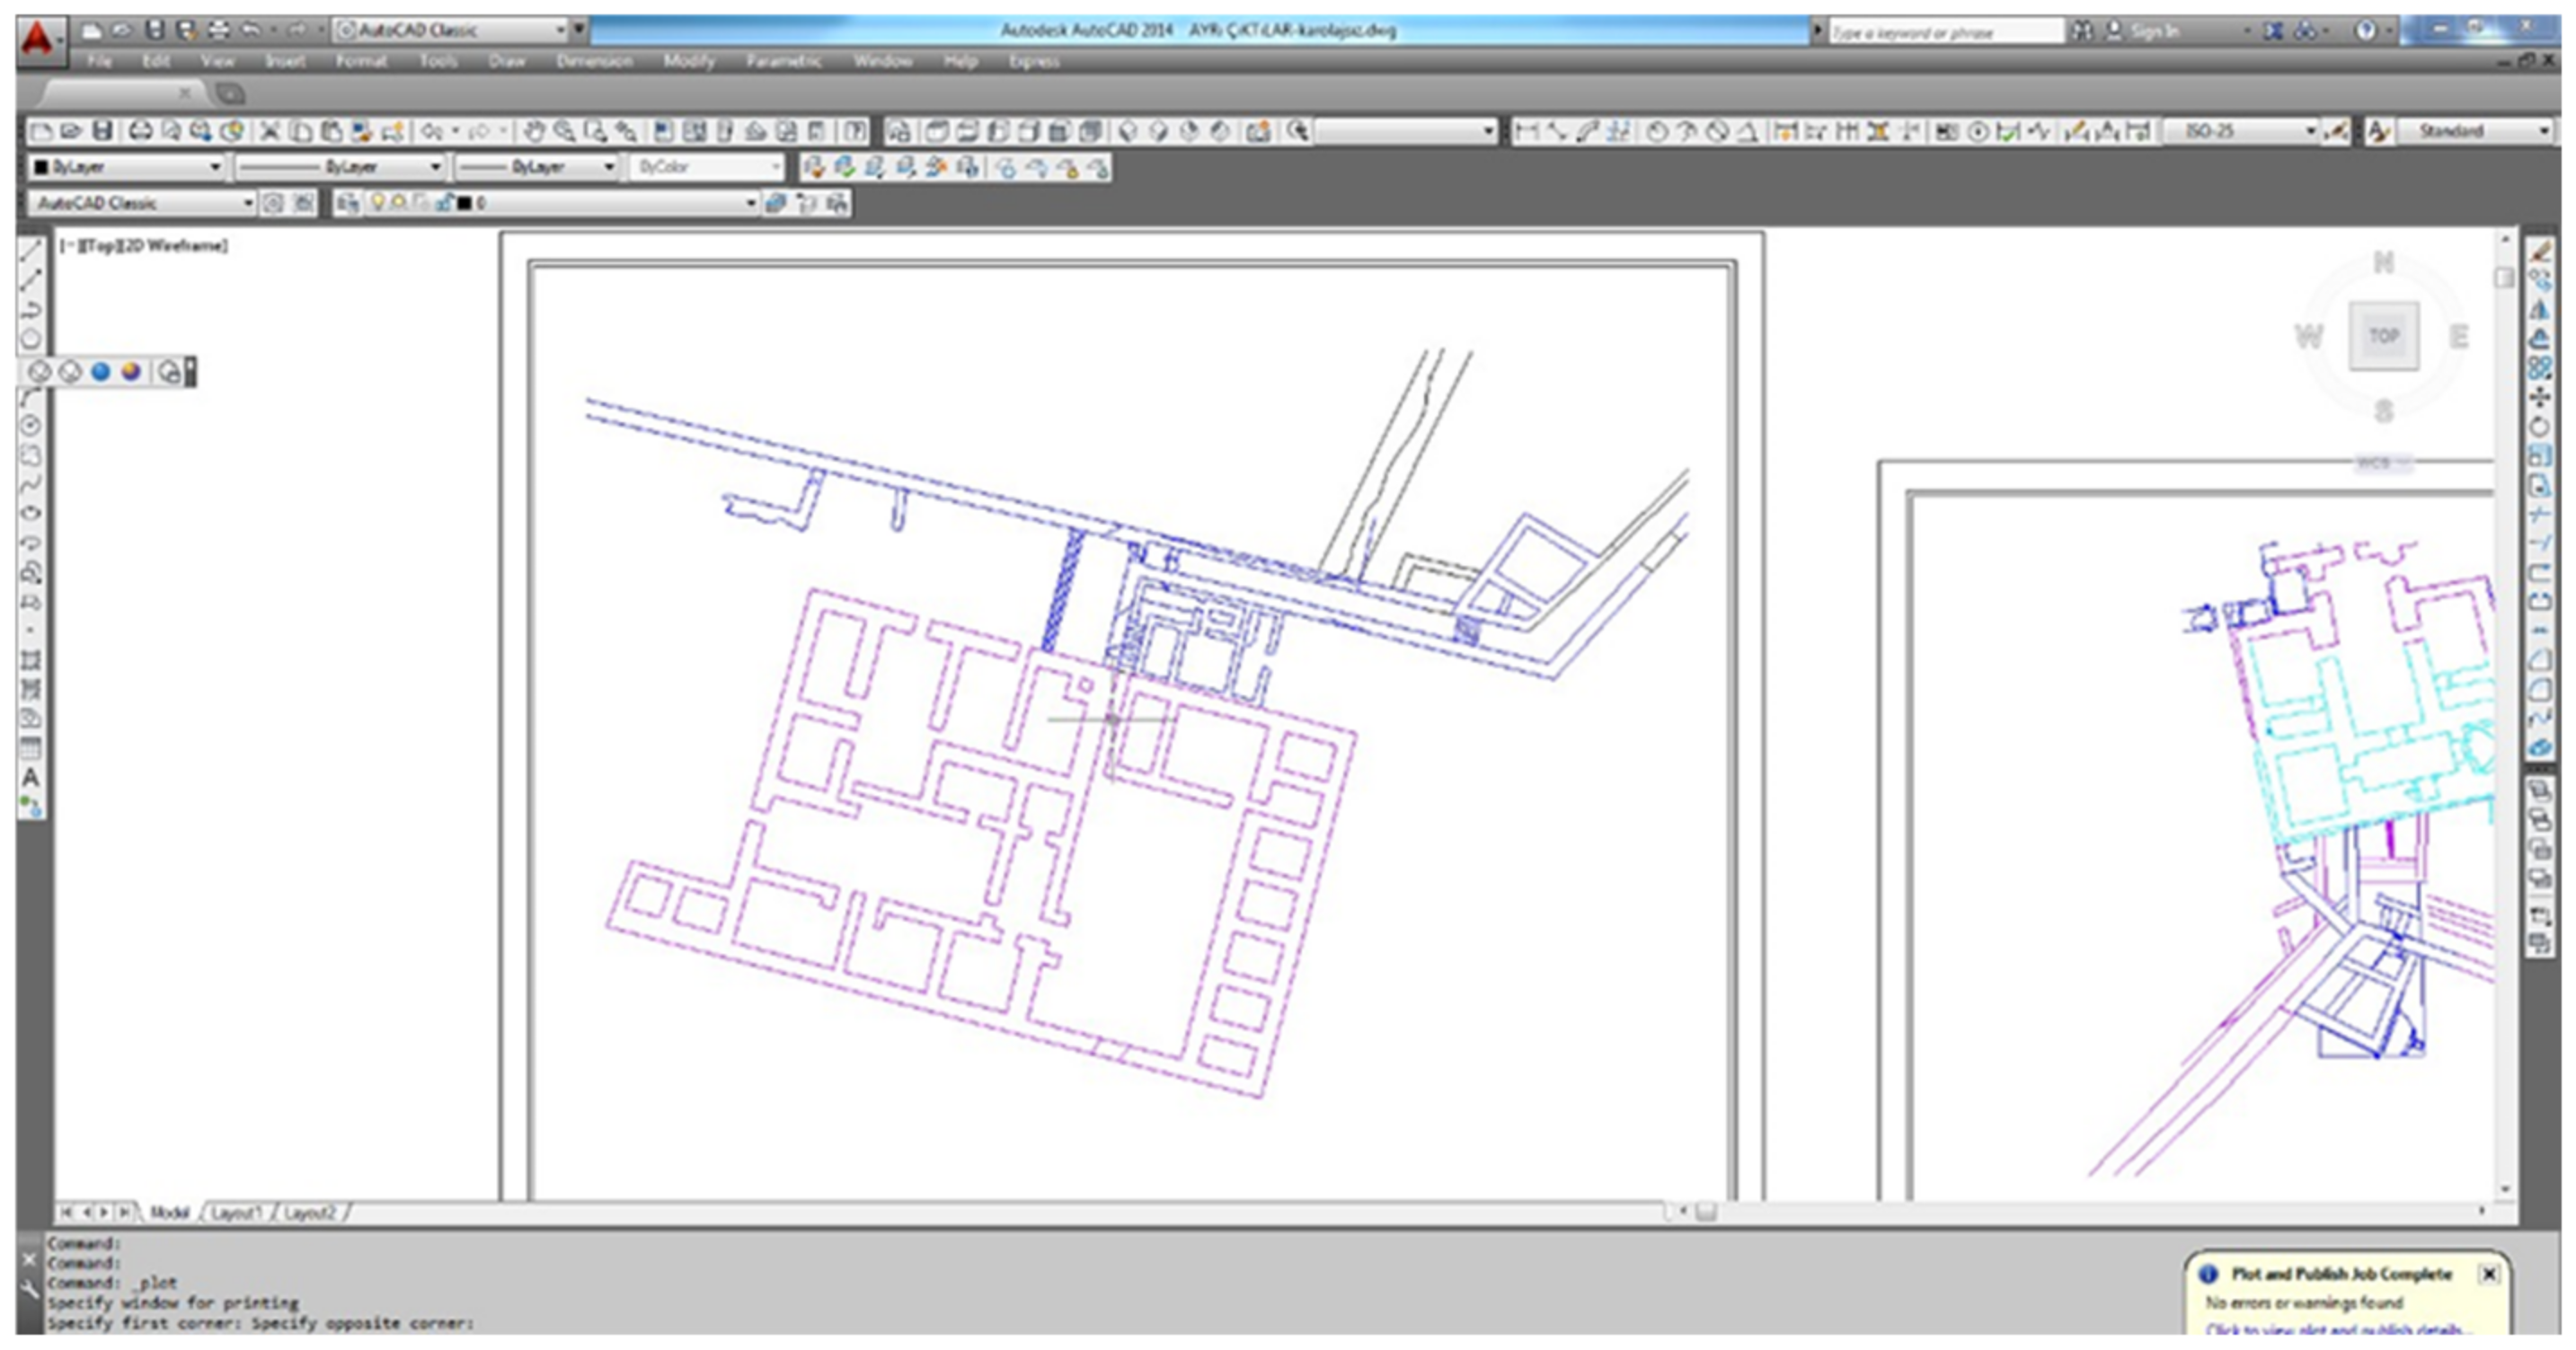Toggle layer 0 freeze sun icon
This screenshot has height=1350, width=2576.
point(398,203)
